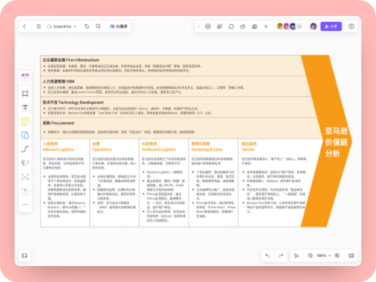Zoom in with the plus magnifier
376x282 pixels.
337,255
